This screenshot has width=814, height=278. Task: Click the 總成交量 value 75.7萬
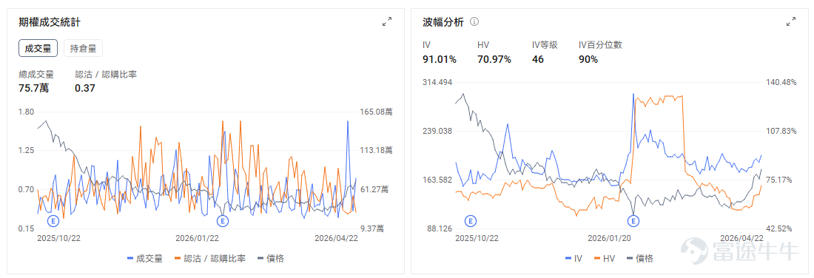34,88
